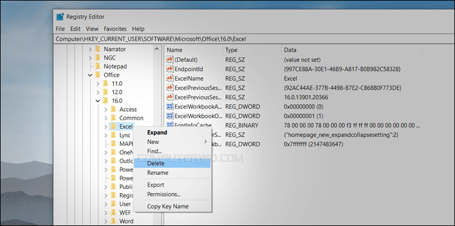Select the EndpointId string value icon
The image size is (455, 226).
click(x=169, y=69)
